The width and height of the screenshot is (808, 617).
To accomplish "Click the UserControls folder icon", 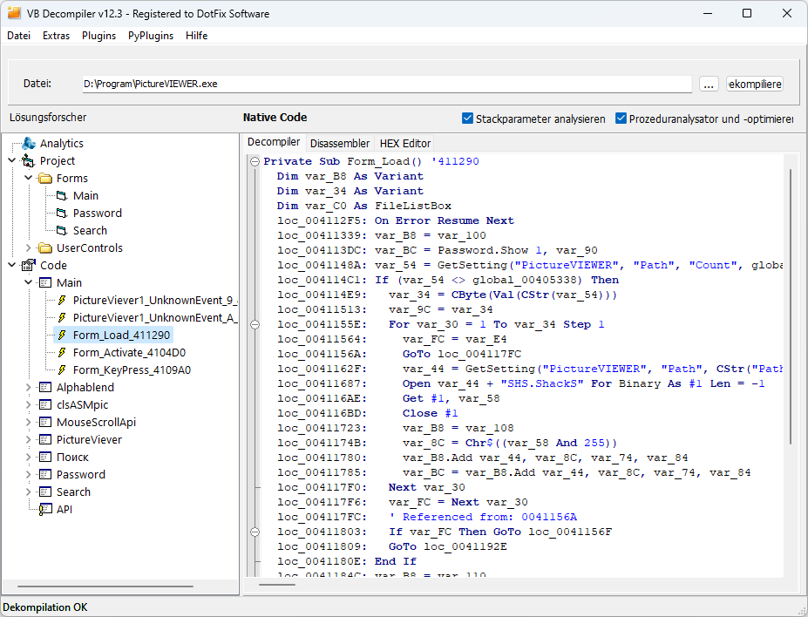I will [x=45, y=248].
